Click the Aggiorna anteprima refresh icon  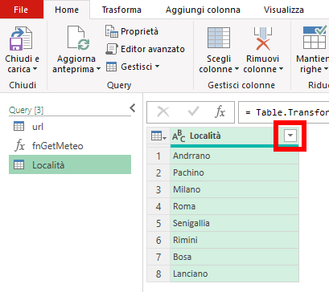coord(78,39)
